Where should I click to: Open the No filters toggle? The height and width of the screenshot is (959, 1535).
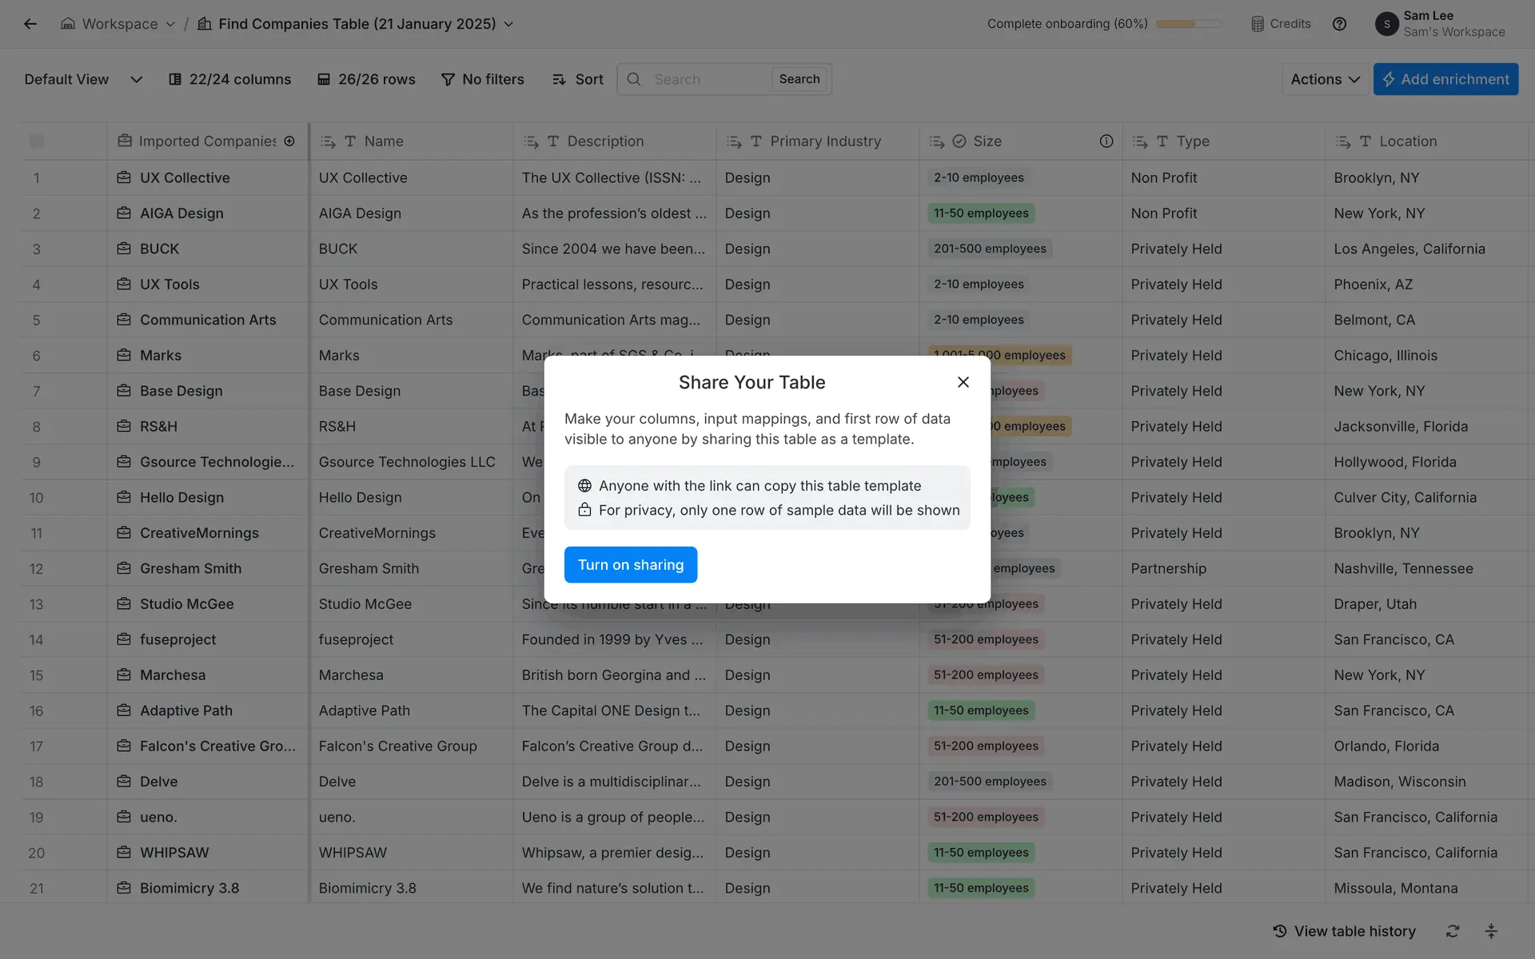[482, 79]
